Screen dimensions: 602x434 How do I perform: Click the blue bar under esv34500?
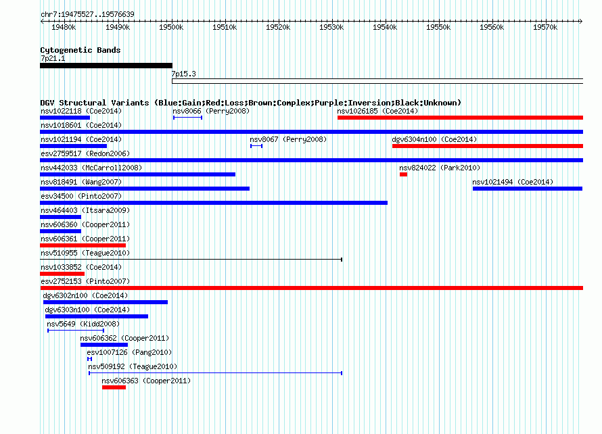(214, 203)
